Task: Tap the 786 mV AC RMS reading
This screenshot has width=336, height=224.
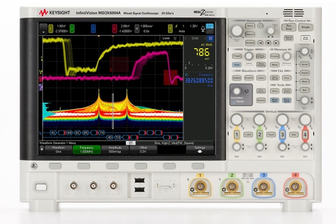Action: click(x=202, y=52)
